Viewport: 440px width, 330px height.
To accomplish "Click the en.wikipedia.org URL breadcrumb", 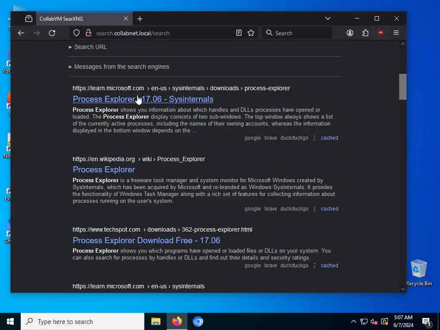I will tap(139, 159).
